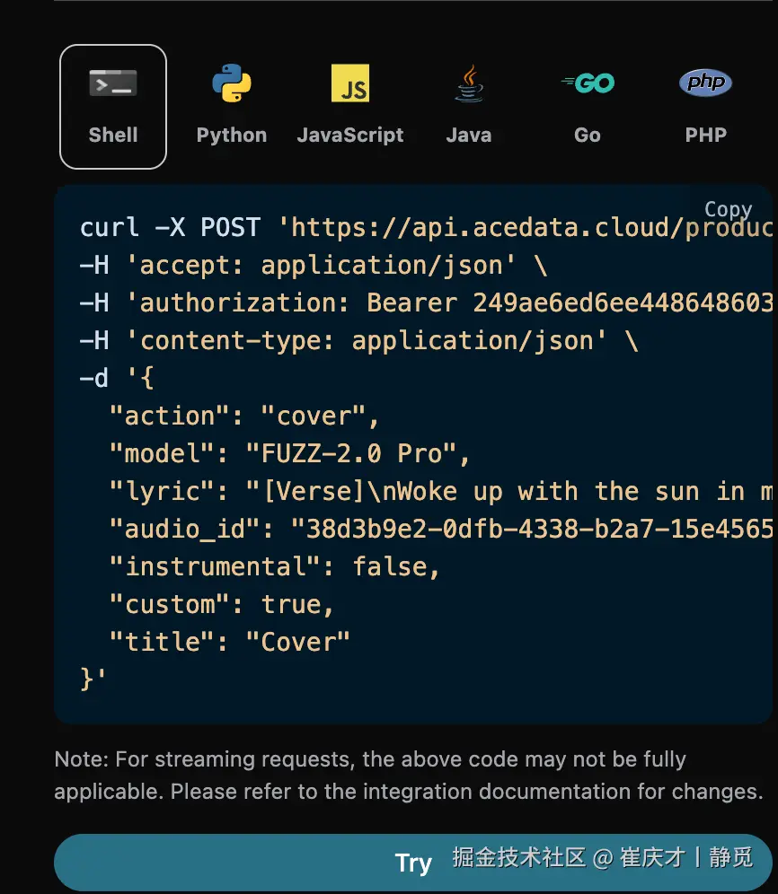Copy the curl code snippet
This screenshot has height=894, width=778.
(729, 210)
